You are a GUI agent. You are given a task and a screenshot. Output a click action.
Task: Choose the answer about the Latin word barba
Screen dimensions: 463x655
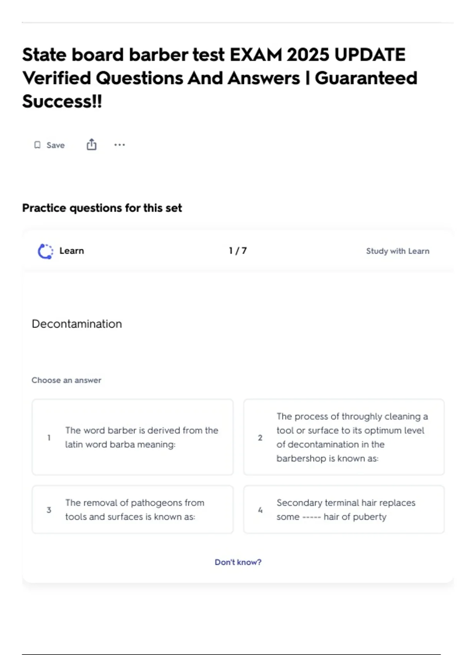click(133, 437)
